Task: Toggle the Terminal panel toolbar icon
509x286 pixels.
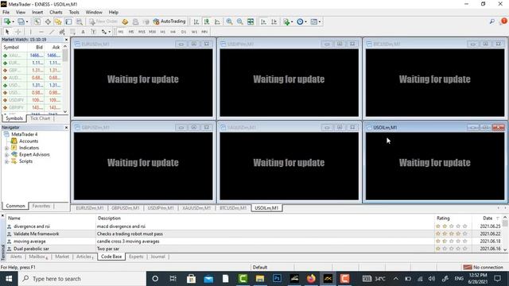Action: (69, 21)
